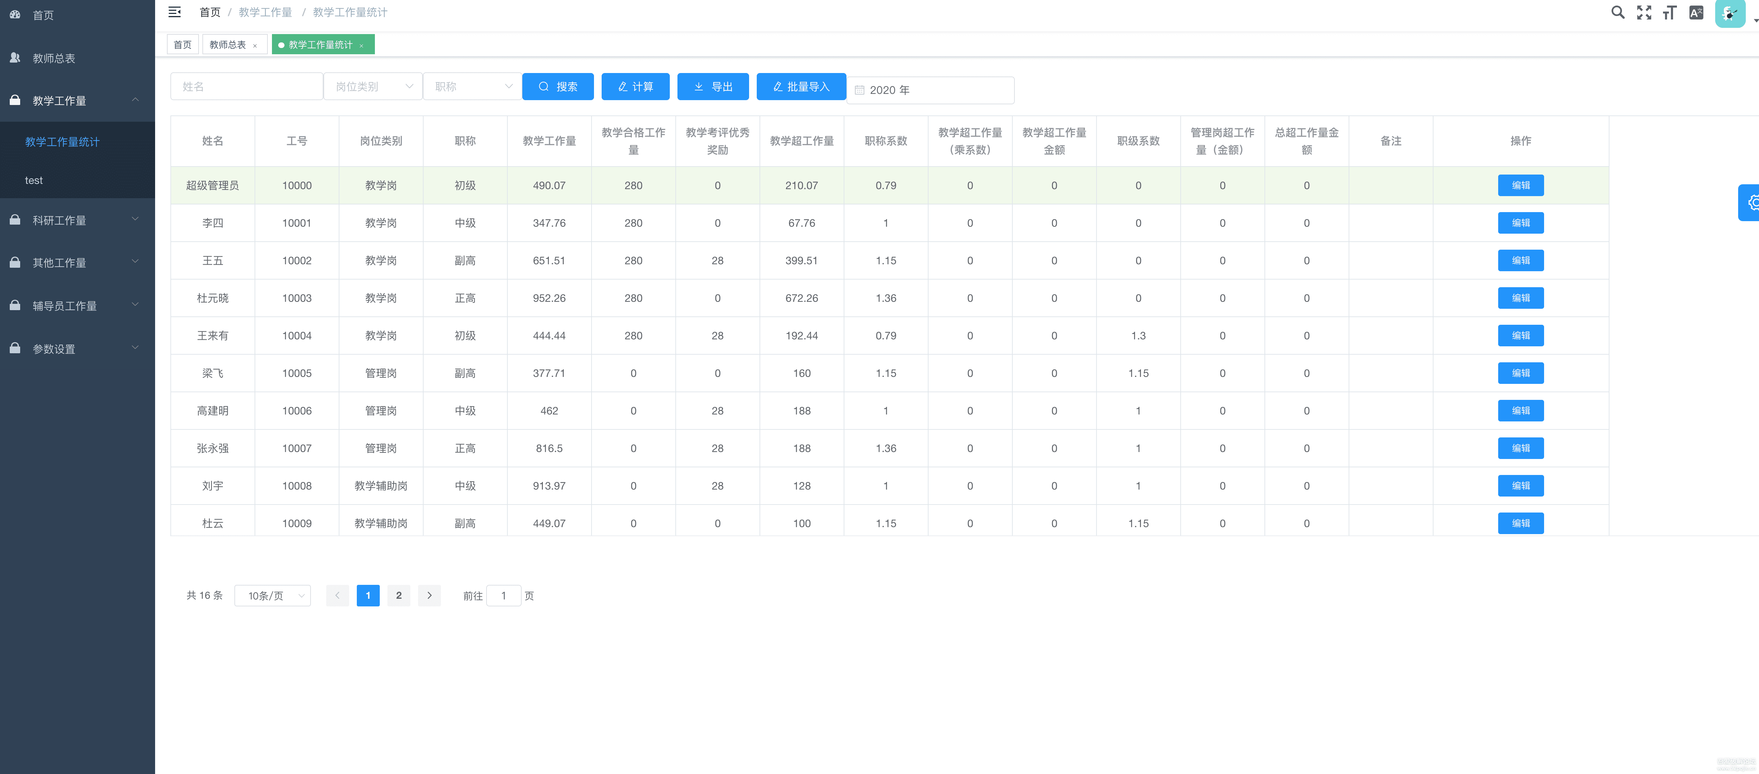Viewport: 1759px width, 774px height.
Task: Click the 批量导入 button
Action: coord(800,87)
